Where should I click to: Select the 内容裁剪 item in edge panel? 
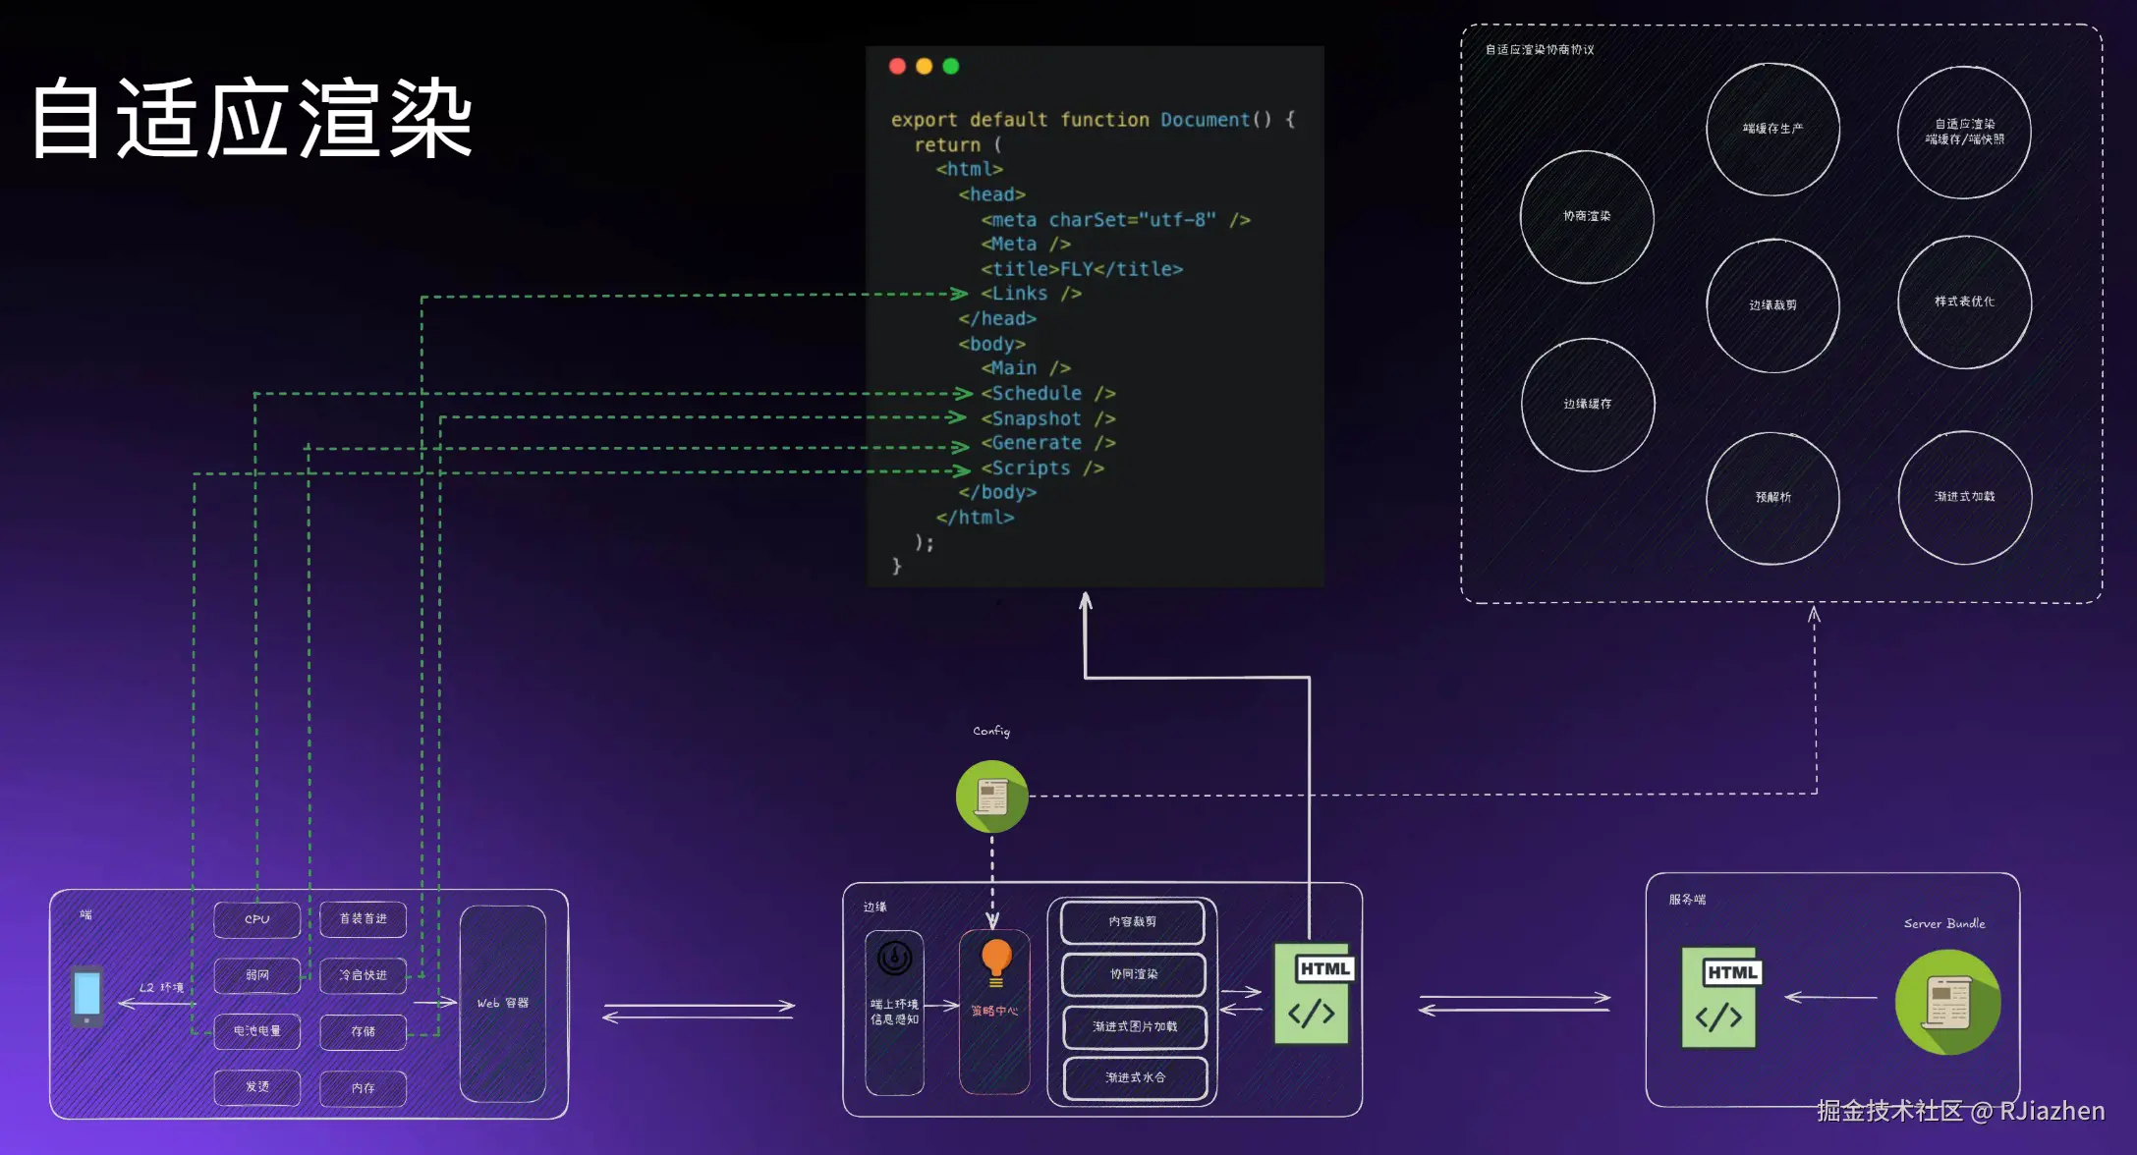1133,922
